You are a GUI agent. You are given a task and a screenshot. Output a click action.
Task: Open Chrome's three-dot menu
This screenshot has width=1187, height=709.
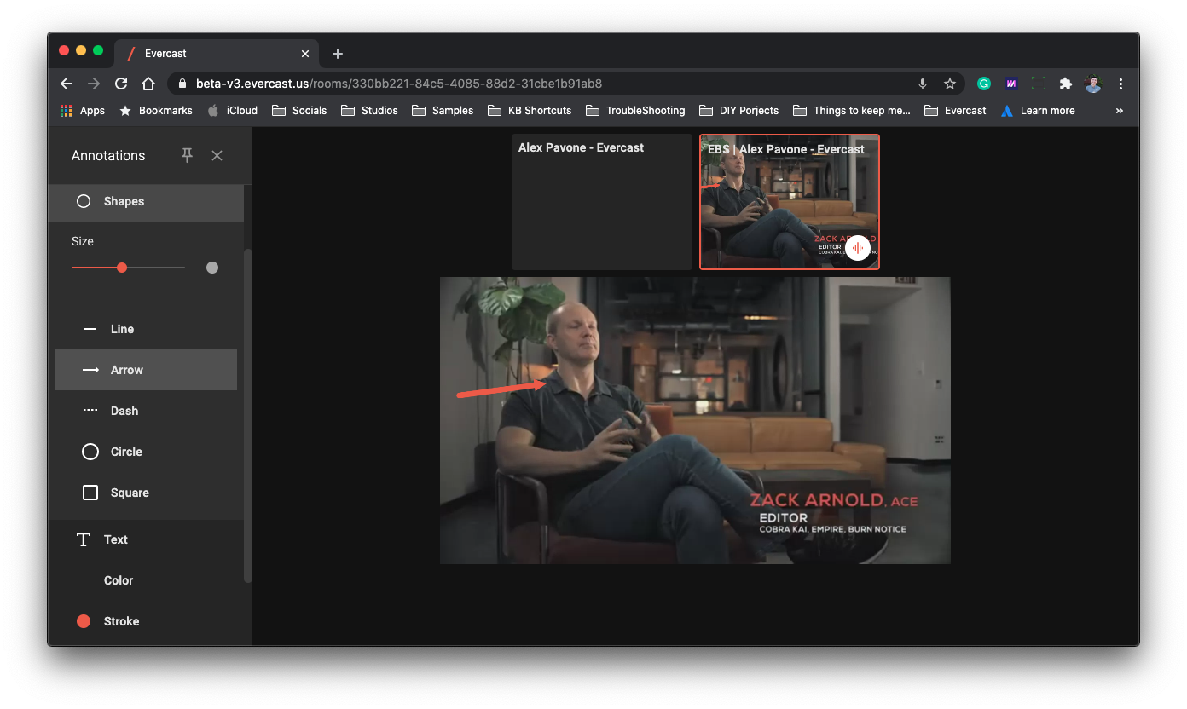tap(1120, 84)
